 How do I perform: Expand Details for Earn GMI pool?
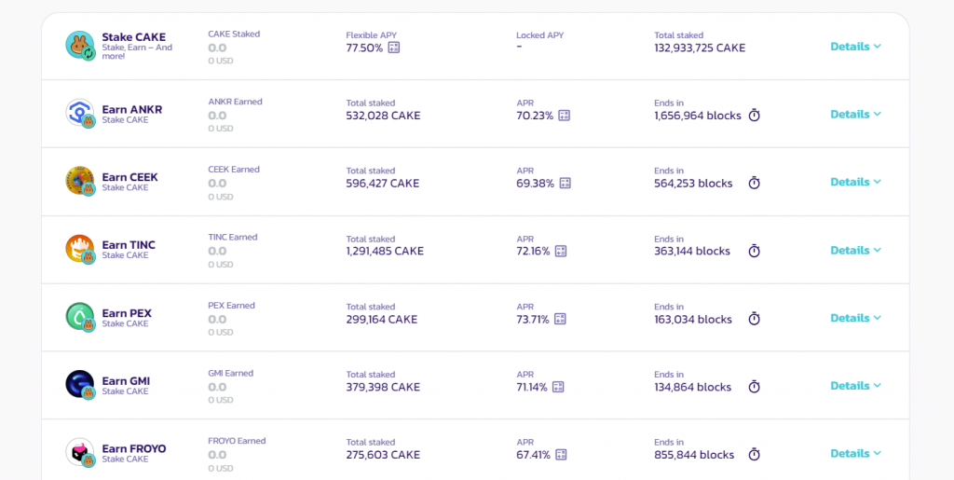pos(855,386)
